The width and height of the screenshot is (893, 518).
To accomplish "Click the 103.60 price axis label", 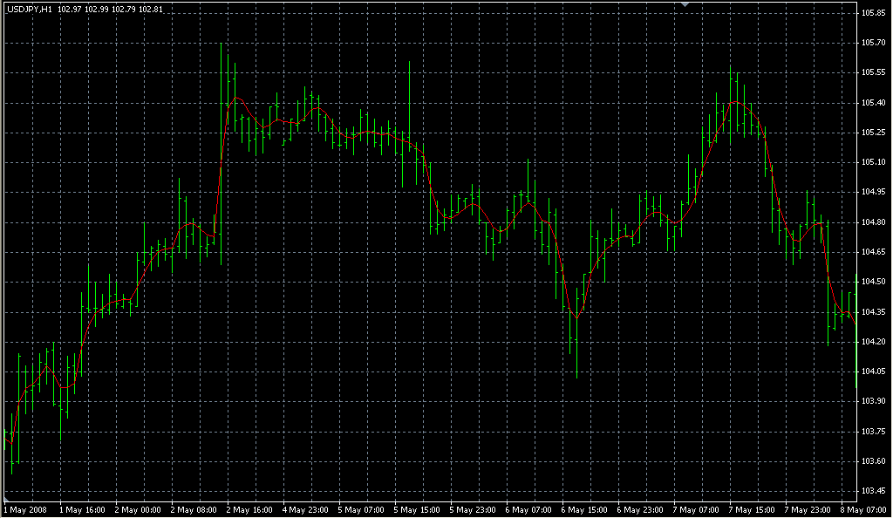I will (874, 461).
